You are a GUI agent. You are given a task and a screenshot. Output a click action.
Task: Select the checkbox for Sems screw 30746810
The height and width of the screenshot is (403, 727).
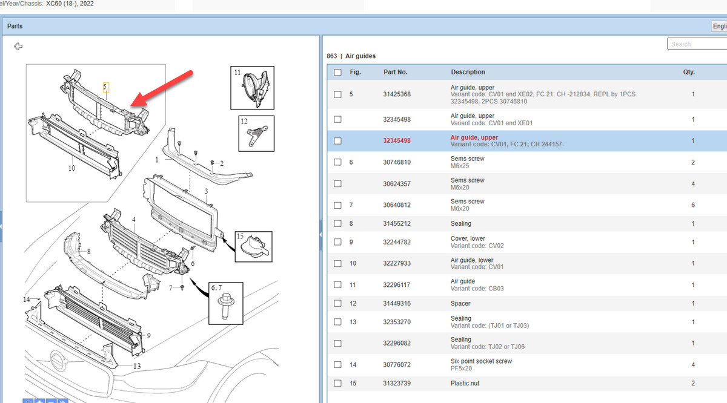coord(337,162)
